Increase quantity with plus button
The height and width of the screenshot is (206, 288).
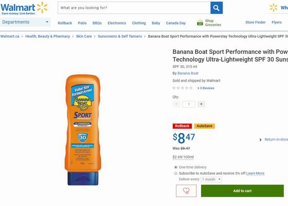tap(201, 104)
